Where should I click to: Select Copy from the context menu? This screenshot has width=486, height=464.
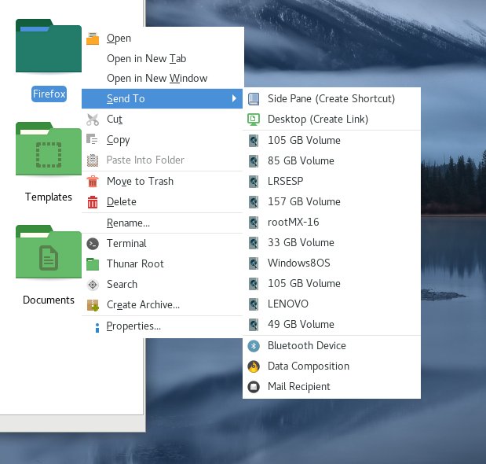click(x=119, y=140)
